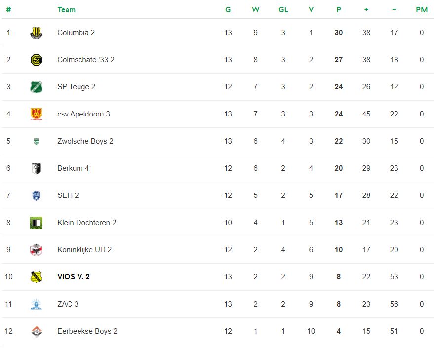Click the SEH 2 blue shield logo
Screen dimensions: 434x348
click(x=36, y=195)
